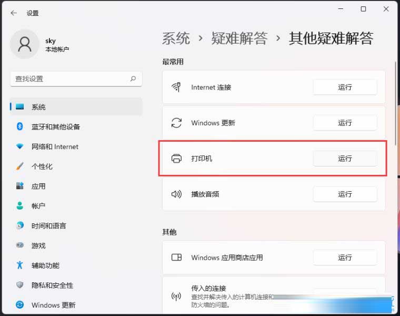
Task: Focus the 查找设置 search field
Action: (x=68, y=78)
